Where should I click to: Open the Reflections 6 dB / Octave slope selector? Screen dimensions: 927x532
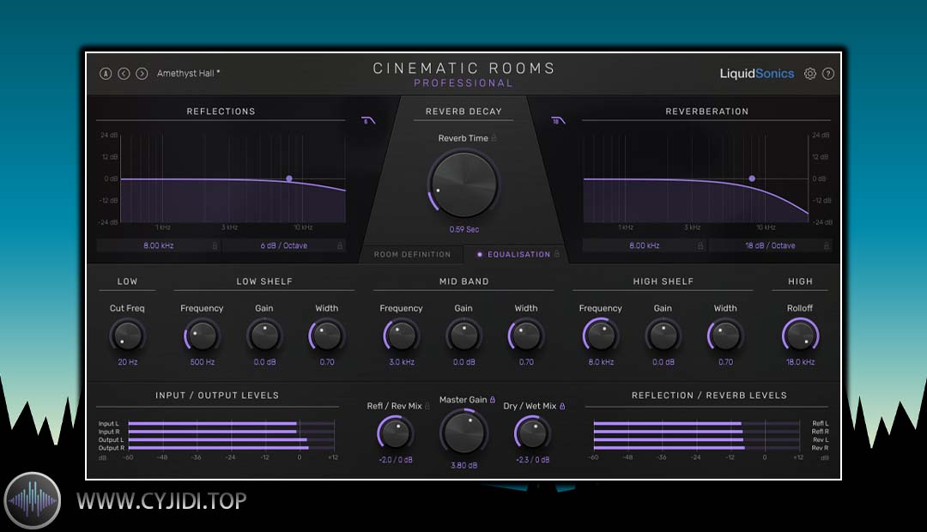[284, 245]
